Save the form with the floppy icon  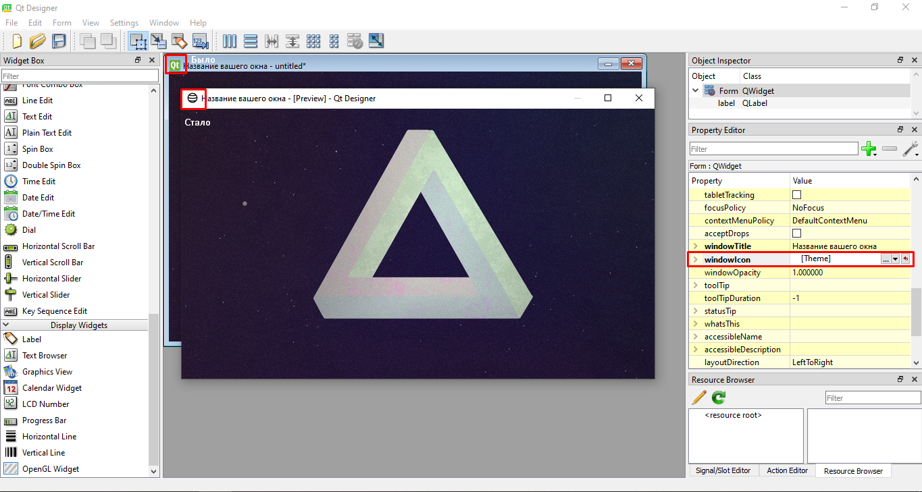tap(59, 41)
